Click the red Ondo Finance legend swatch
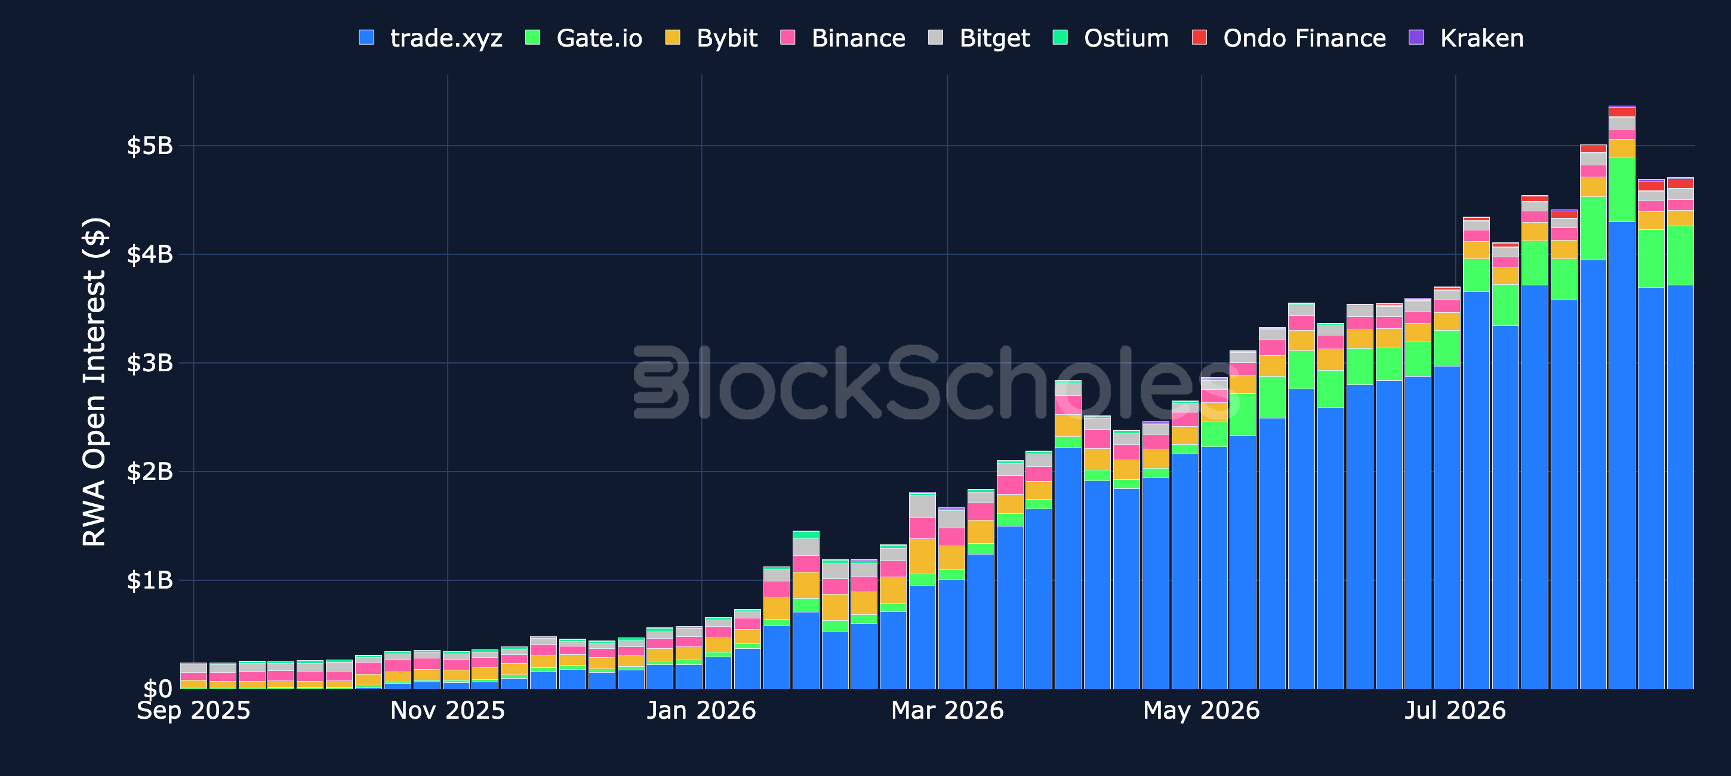Screen dimensions: 1731x776 point(1200,37)
